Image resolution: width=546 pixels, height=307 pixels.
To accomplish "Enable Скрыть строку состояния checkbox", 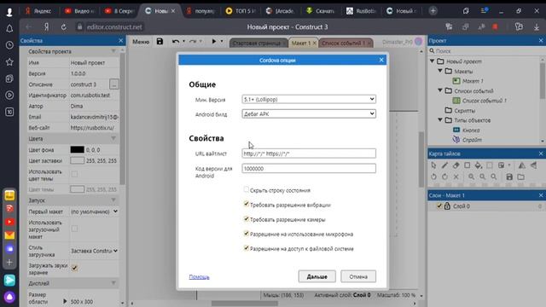I will (x=247, y=189).
